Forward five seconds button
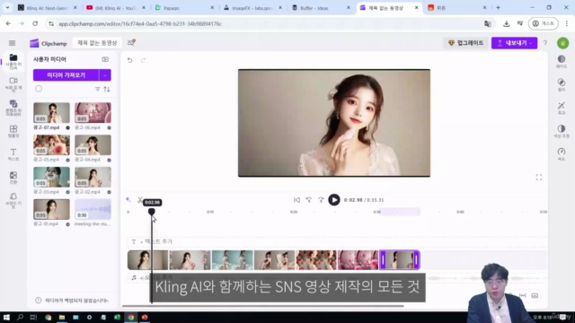Viewport: 575px width, 323px height. (321, 200)
